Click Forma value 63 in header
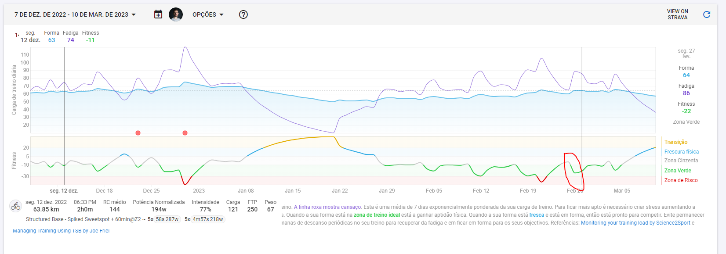This screenshot has width=726, height=254. (52, 40)
